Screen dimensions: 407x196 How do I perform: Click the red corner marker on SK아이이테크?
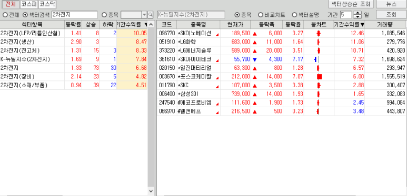pos(217,60)
